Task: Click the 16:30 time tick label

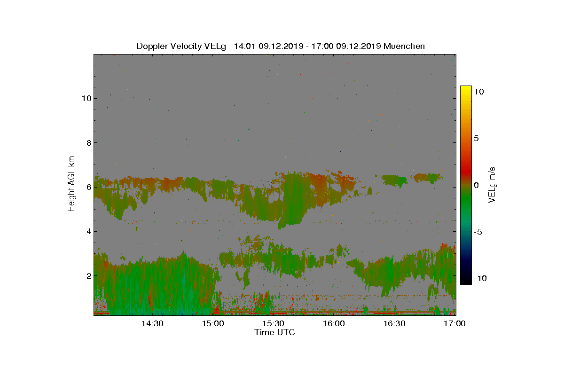Action: (x=394, y=323)
